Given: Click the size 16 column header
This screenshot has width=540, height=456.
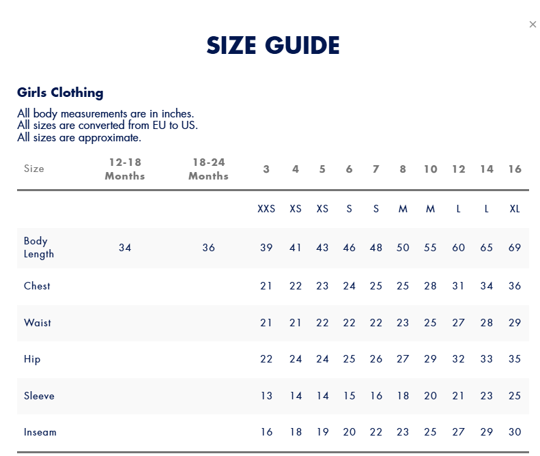Looking at the screenshot, I should point(515,169).
